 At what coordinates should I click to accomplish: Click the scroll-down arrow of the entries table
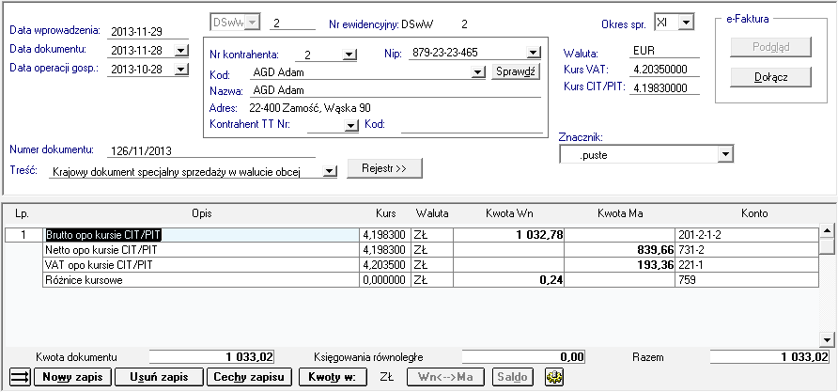(828, 339)
